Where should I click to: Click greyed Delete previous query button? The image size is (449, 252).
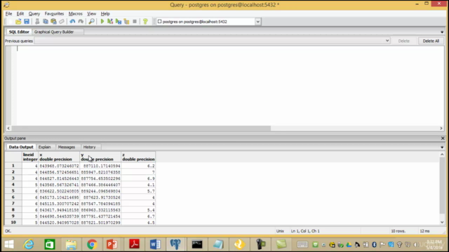pyautogui.click(x=404, y=41)
